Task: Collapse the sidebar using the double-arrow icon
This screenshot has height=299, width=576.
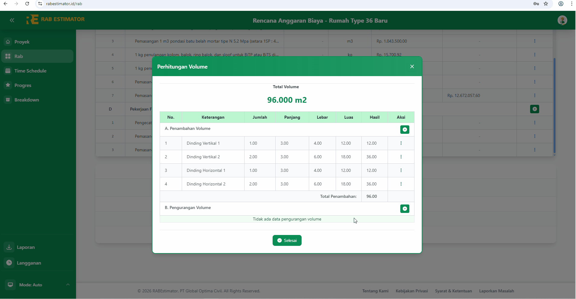Action: tap(12, 20)
